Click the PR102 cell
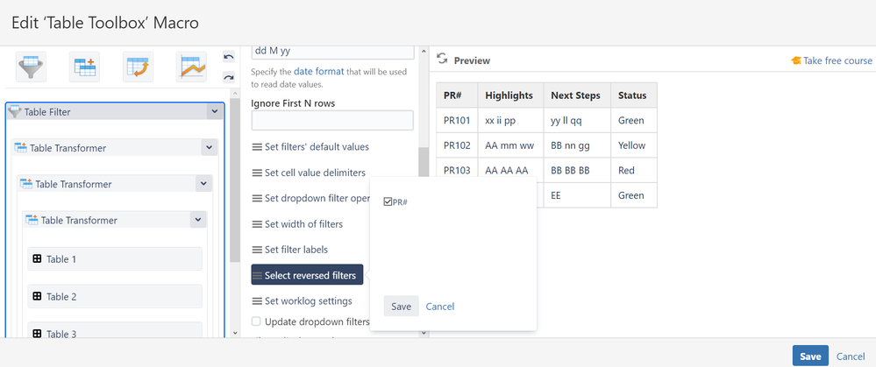The height and width of the screenshot is (367, 876). click(x=457, y=145)
